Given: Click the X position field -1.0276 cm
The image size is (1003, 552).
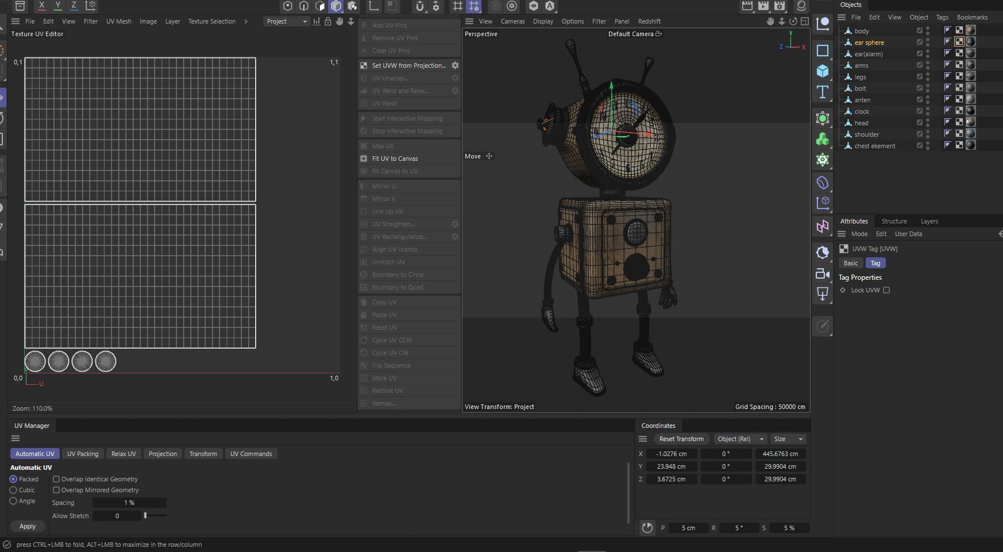Looking at the screenshot, I should click(x=671, y=454).
